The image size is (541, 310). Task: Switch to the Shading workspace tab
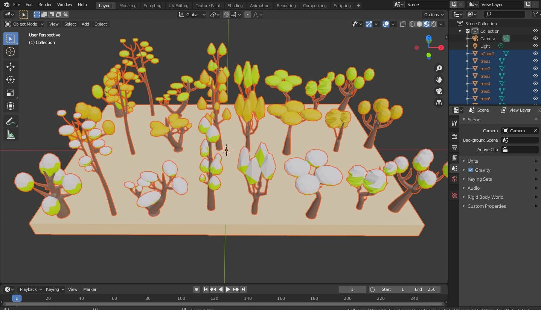[235, 5]
